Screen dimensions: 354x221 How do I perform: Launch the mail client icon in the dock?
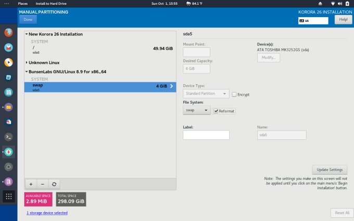click(8, 48)
